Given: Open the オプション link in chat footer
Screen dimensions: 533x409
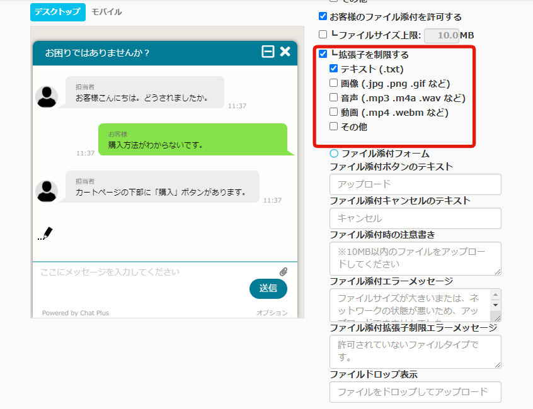Looking at the screenshot, I should coord(272,313).
